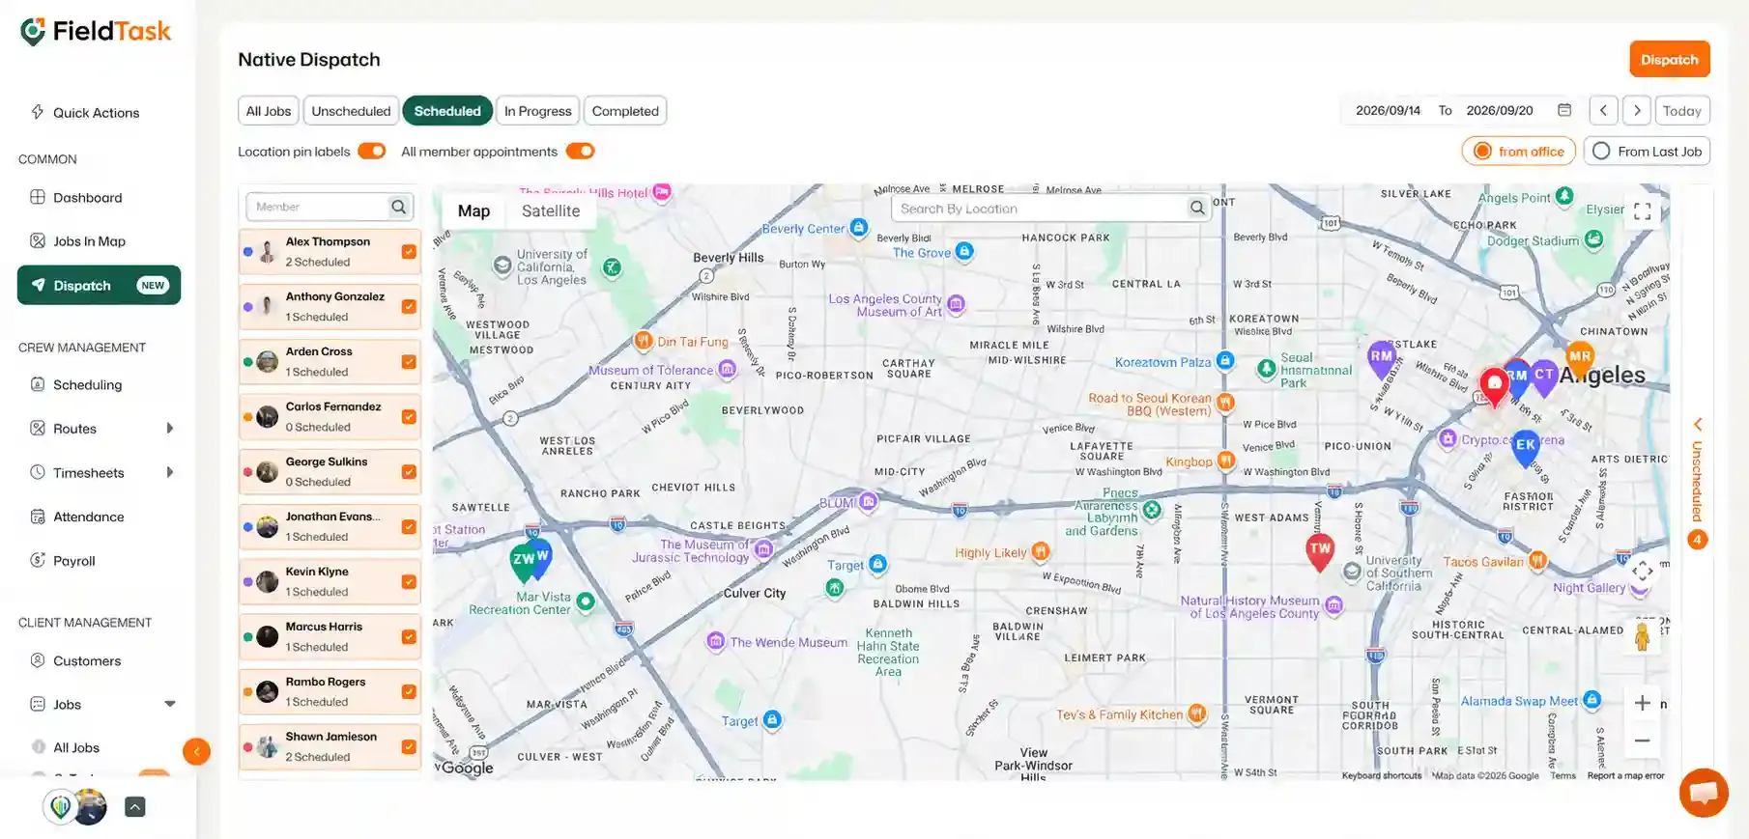Go to previous date range
1749x839 pixels.
1603,110
